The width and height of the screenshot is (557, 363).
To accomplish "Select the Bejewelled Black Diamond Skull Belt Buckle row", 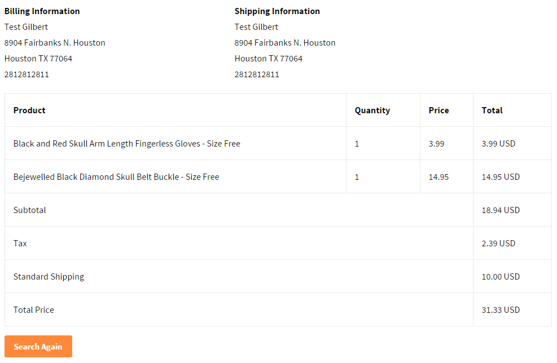I will (x=278, y=177).
